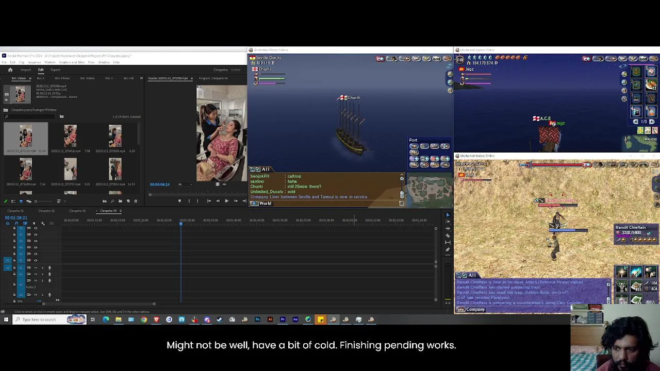Toggle Snap in timeline header
The height and width of the screenshot is (371, 660).
point(16,224)
